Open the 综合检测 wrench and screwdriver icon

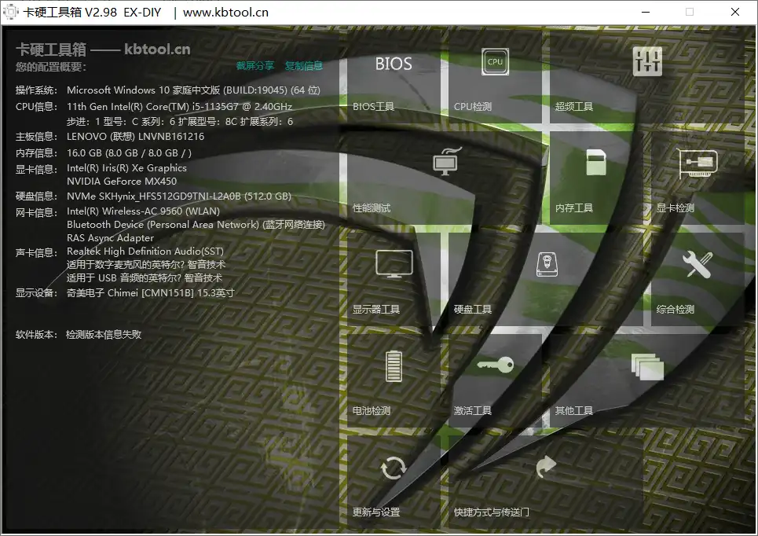697,264
